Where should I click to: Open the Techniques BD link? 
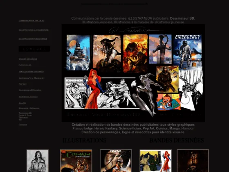click(x=25, y=113)
